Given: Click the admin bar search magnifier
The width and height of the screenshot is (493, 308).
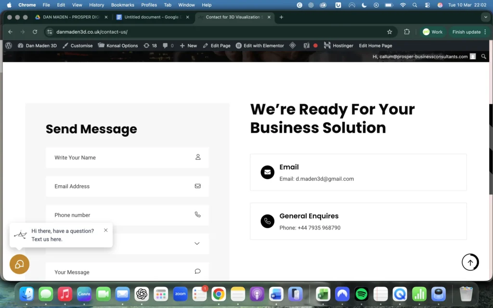Looking at the screenshot, I should click(x=484, y=56).
